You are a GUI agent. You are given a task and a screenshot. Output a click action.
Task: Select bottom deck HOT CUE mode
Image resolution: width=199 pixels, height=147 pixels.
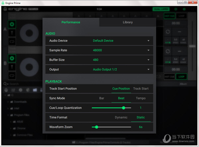click(x=169, y=77)
